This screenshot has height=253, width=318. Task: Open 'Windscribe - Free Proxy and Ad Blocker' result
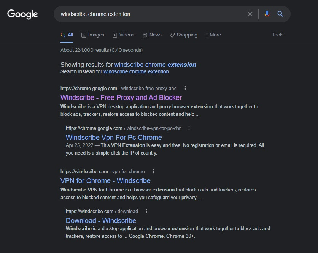click(x=121, y=98)
